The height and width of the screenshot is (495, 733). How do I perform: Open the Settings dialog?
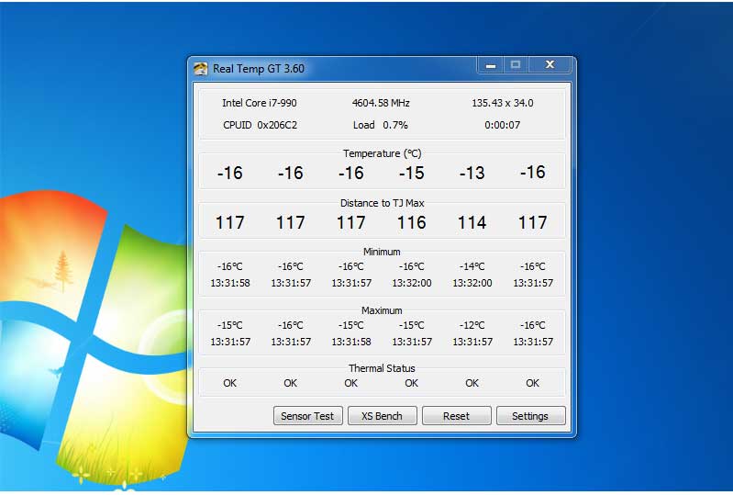(x=530, y=415)
